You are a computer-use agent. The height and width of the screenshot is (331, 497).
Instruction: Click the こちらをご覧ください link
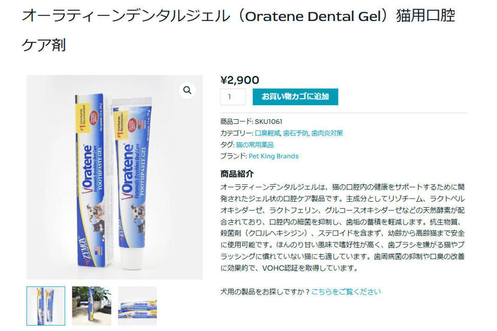[346, 291]
